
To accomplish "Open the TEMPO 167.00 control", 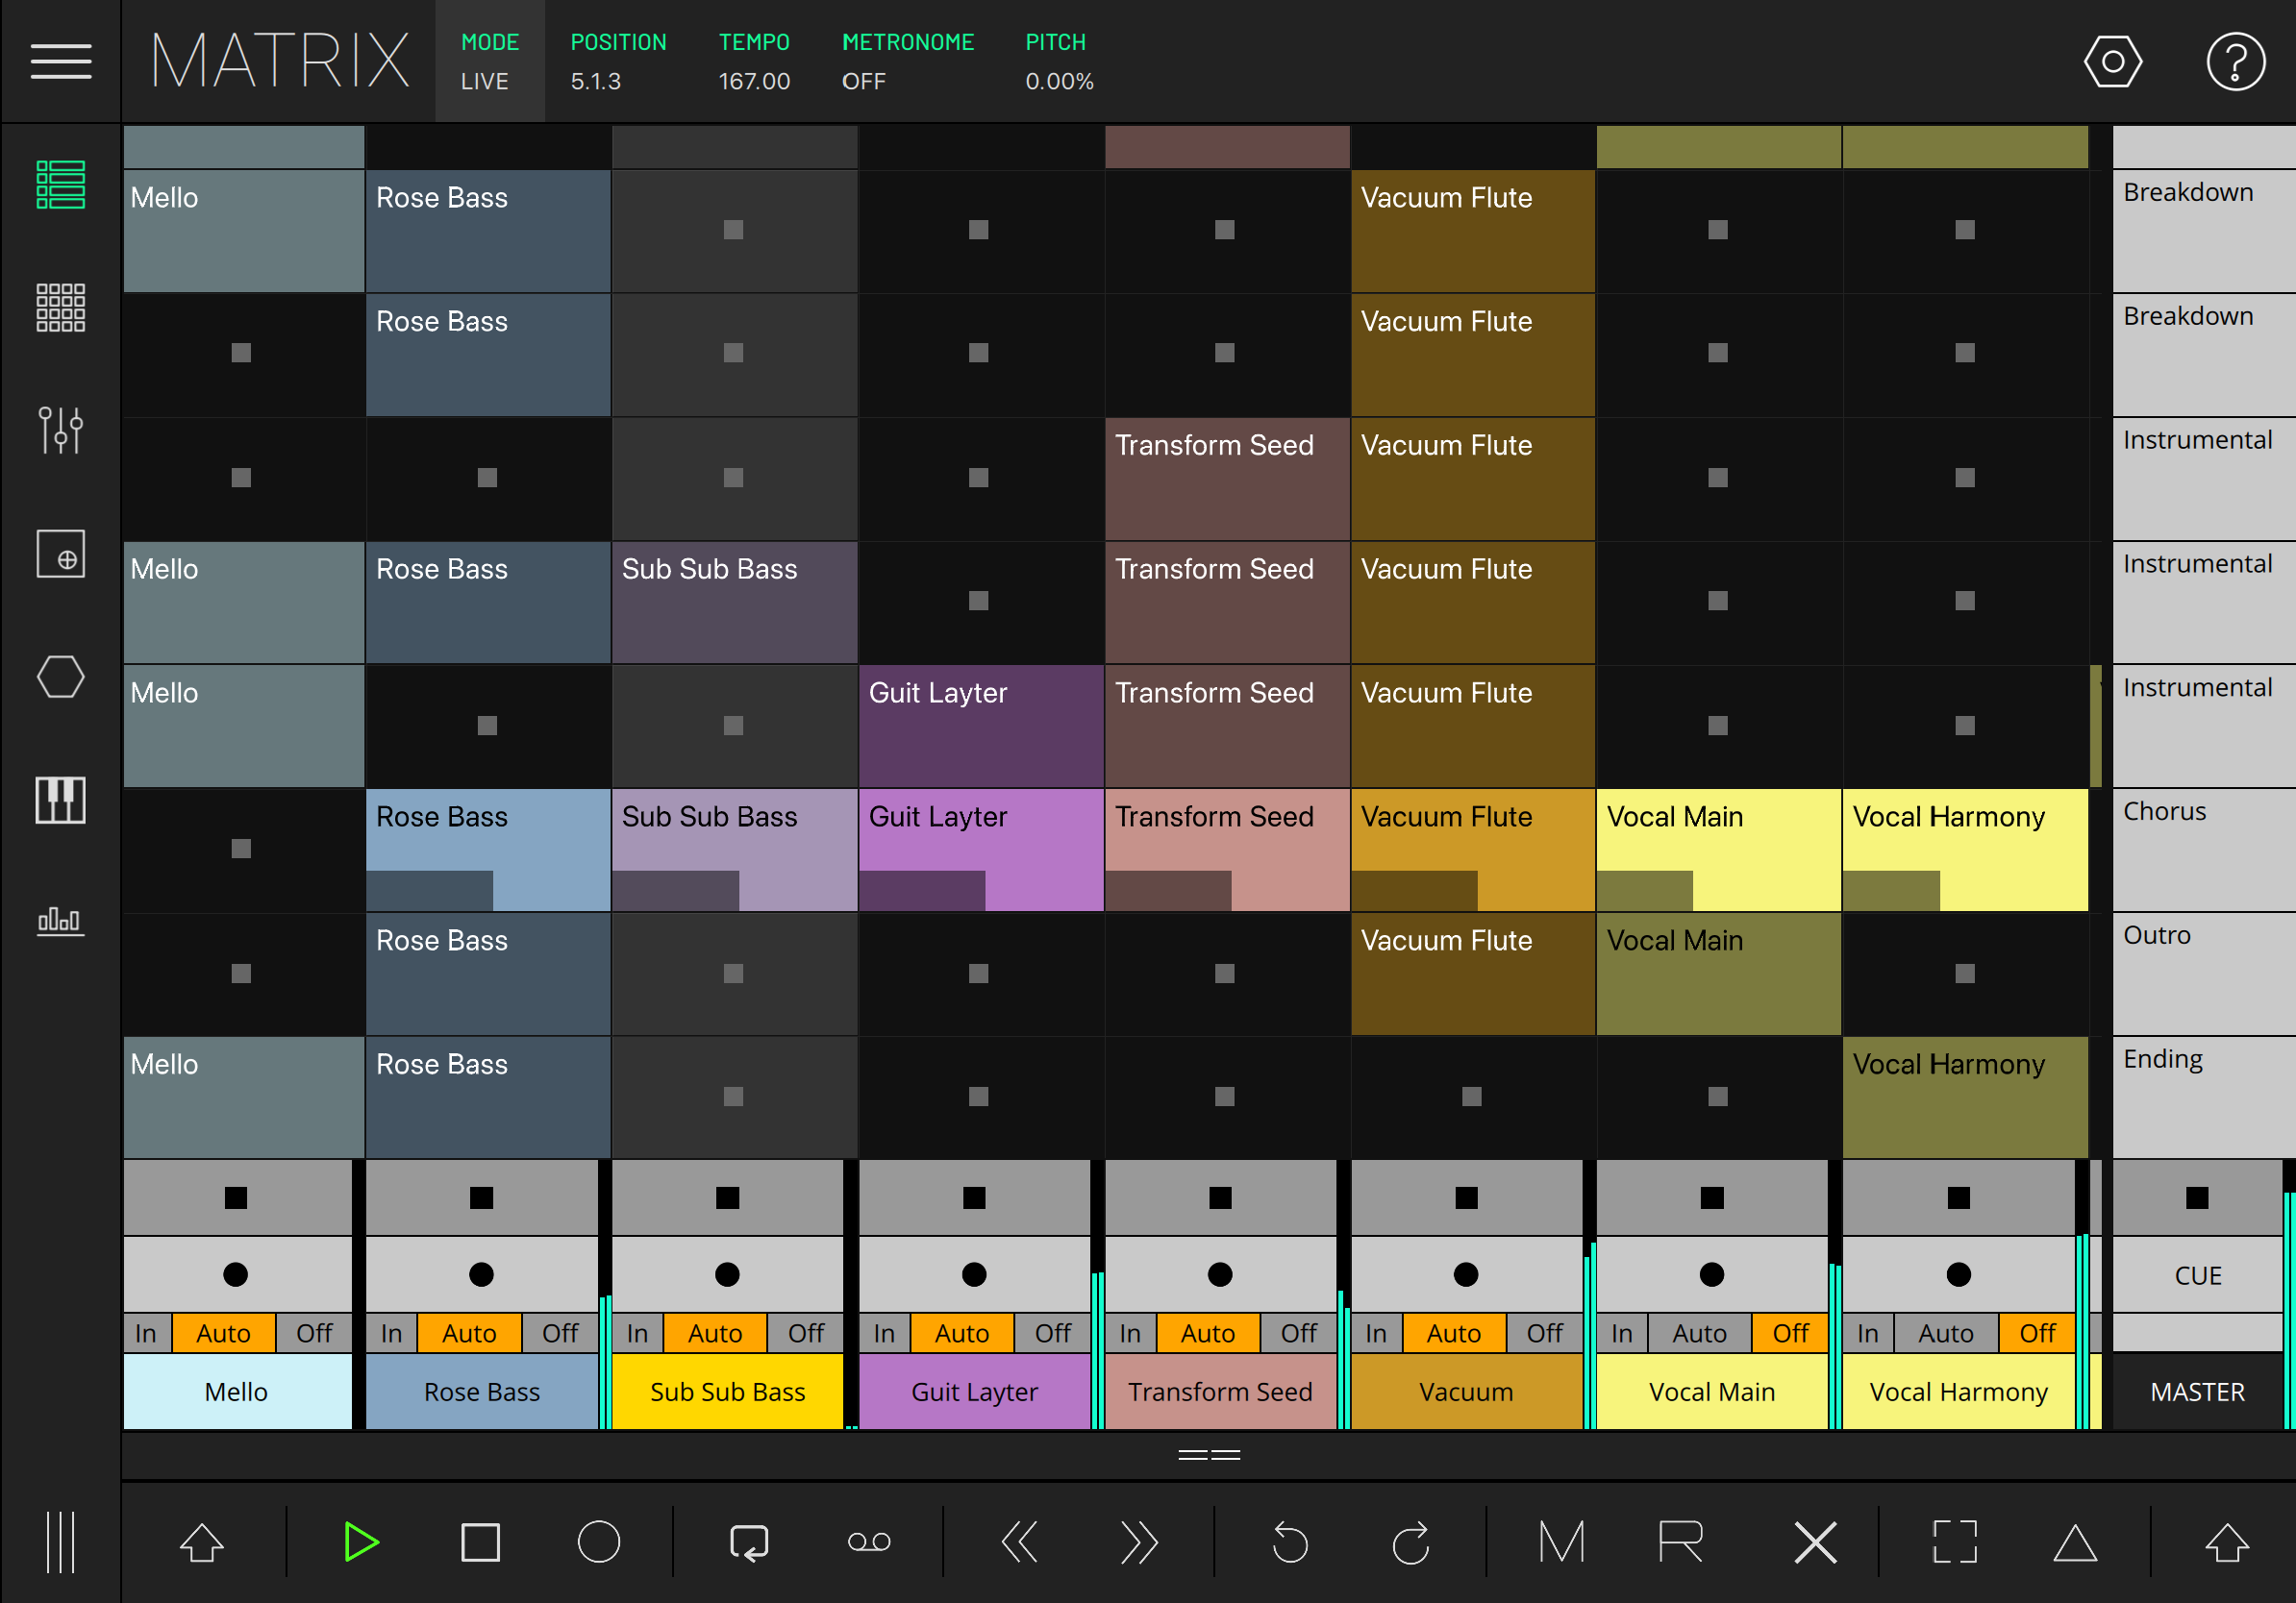I will tap(754, 61).
